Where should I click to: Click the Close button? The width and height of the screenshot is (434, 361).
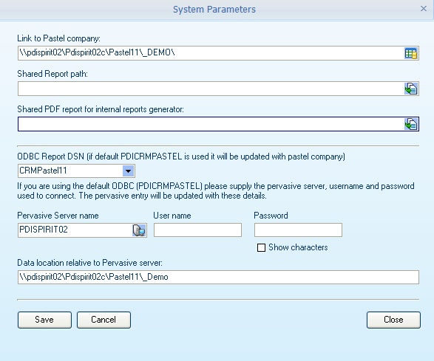click(393, 320)
